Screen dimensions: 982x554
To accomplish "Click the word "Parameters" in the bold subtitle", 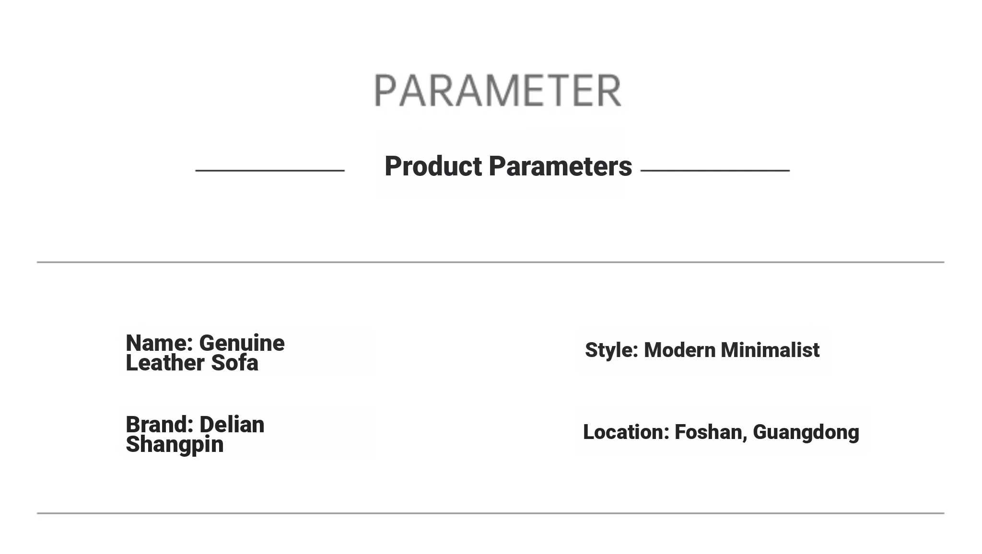I will tap(560, 166).
